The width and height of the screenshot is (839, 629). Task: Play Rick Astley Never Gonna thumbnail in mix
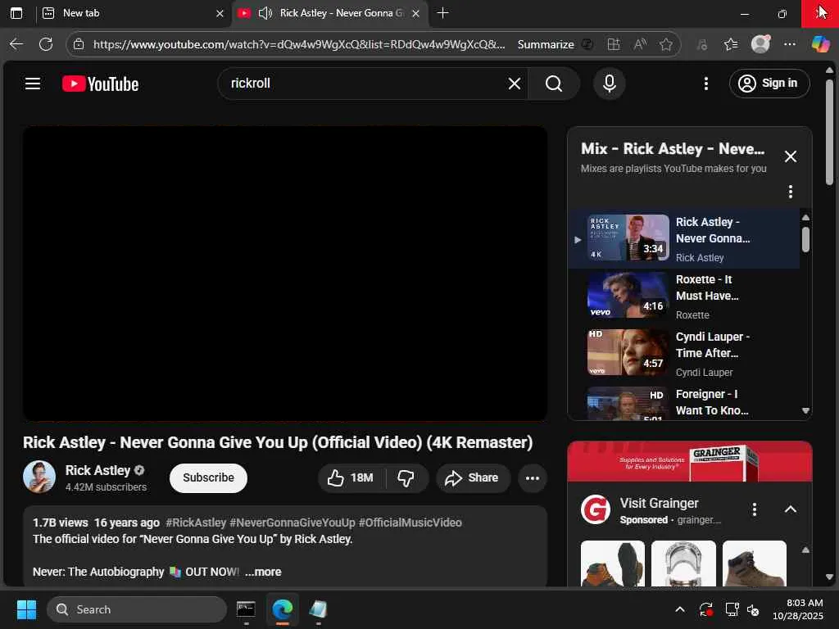pyautogui.click(x=628, y=238)
